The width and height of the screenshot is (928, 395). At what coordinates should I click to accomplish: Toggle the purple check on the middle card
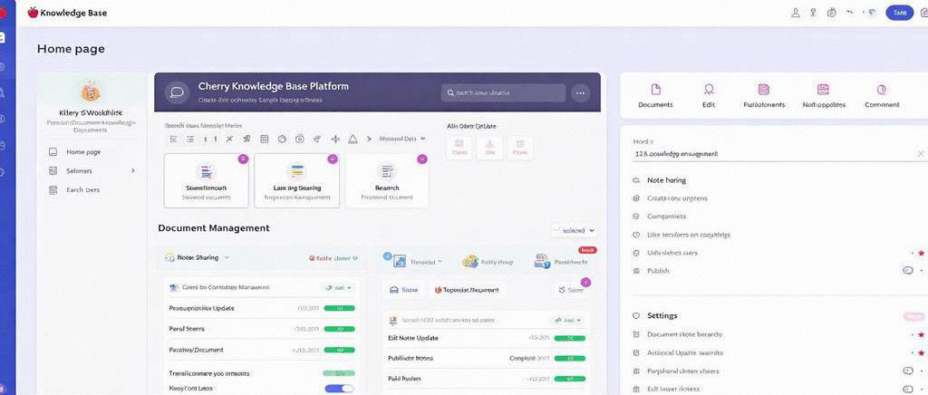(333, 159)
